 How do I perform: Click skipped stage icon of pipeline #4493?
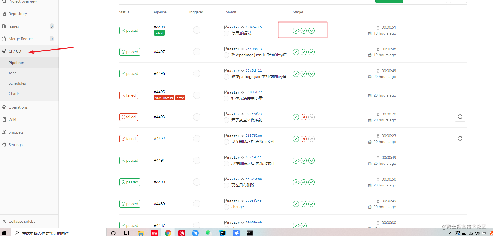coord(312,117)
